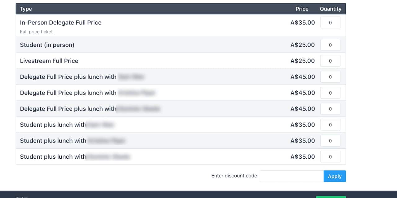The image size is (397, 198).
Task: Click the Type column header
Action: click(x=26, y=9)
